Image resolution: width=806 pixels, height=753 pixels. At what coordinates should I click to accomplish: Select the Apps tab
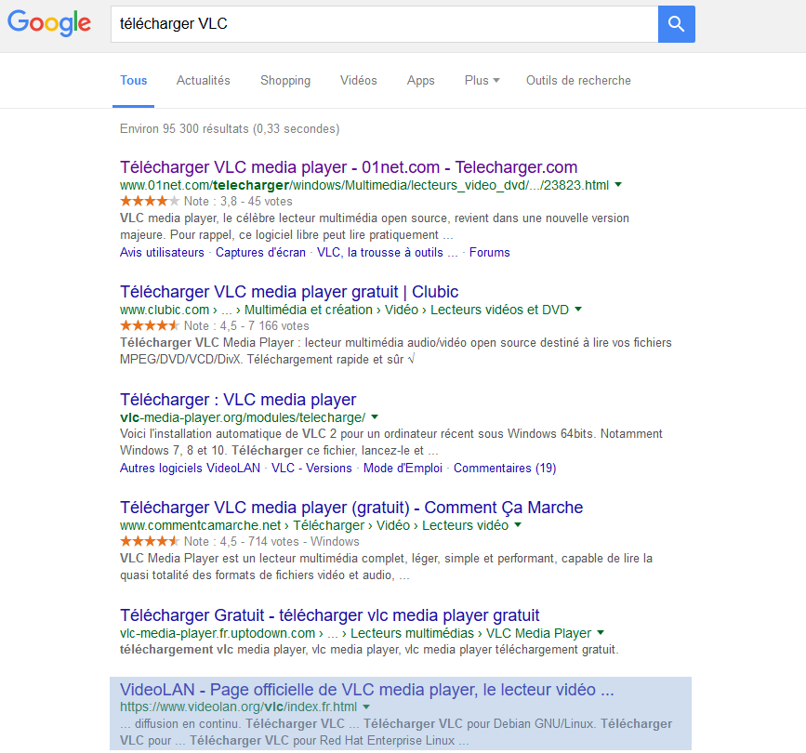tap(421, 81)
